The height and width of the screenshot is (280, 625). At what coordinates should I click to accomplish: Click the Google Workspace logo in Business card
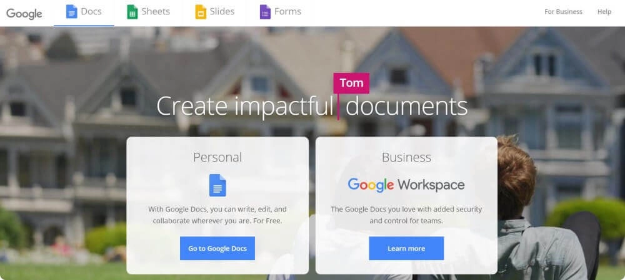tap(406, 185)
